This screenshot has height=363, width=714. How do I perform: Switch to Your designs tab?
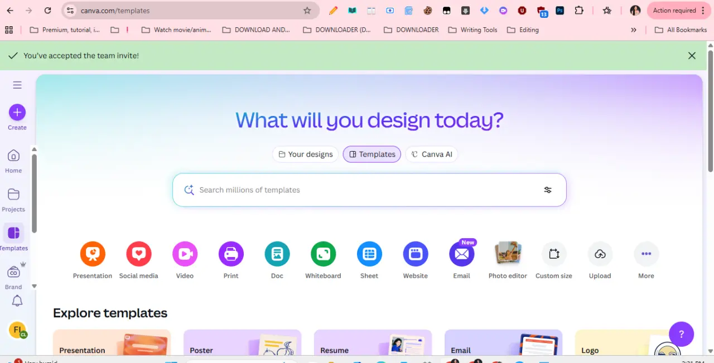click(x=305, y=154)
